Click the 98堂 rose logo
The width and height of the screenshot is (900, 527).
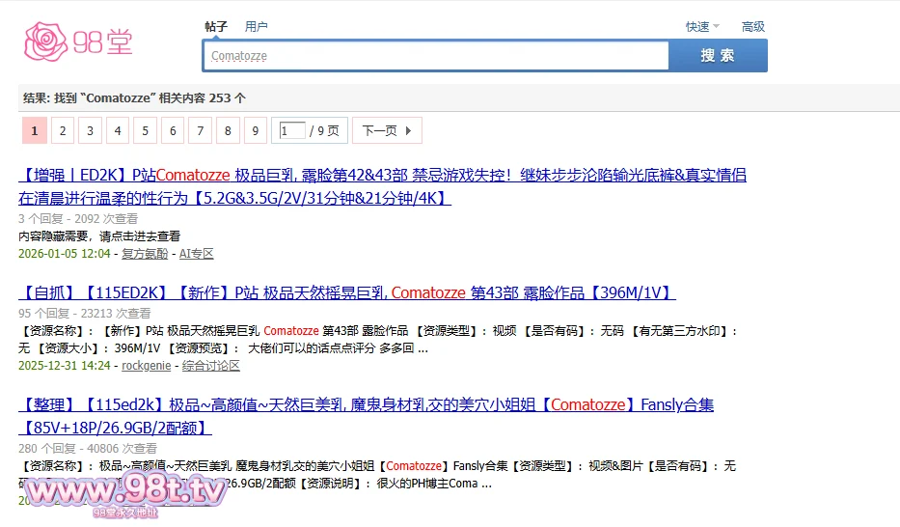[78, 41]
